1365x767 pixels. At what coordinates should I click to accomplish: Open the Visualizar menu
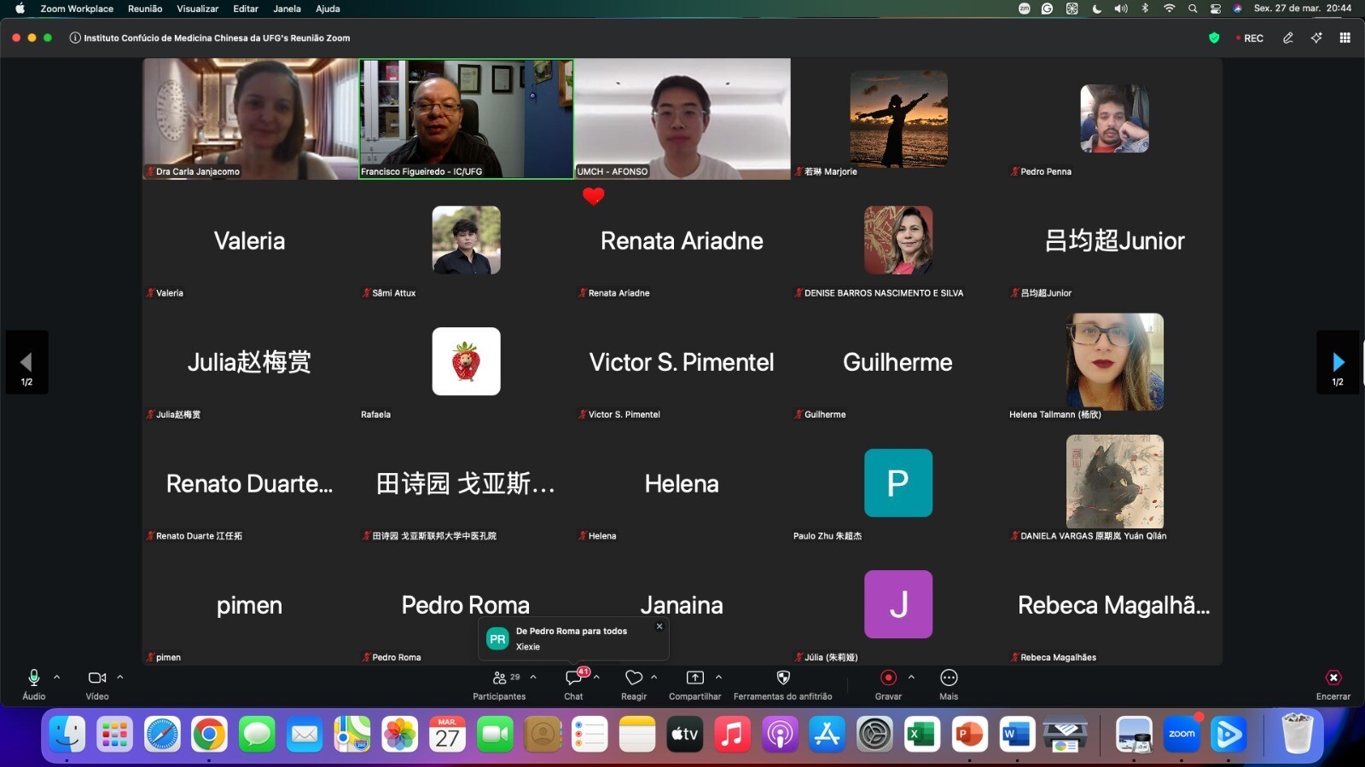tap(197, 9)
